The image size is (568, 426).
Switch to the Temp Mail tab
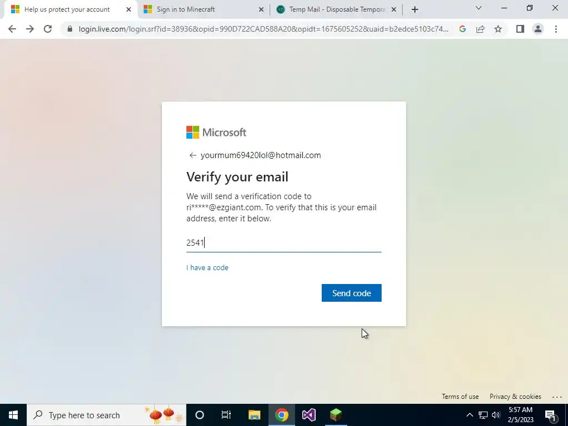(x=337, y=9)
